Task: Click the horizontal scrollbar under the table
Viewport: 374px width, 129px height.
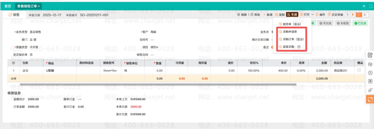Action: tap(158, 84)
